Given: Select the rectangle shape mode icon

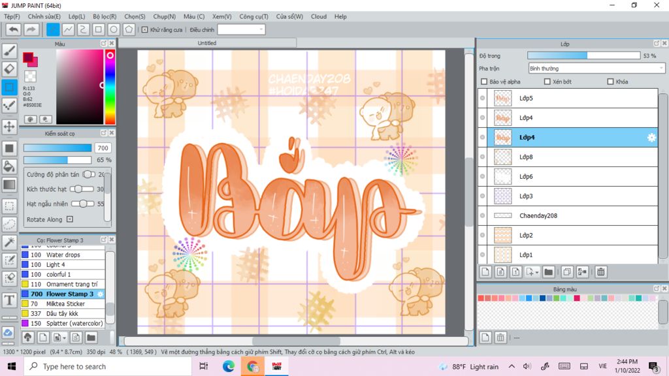Looking at the screenshot, I should coord(98,29).
